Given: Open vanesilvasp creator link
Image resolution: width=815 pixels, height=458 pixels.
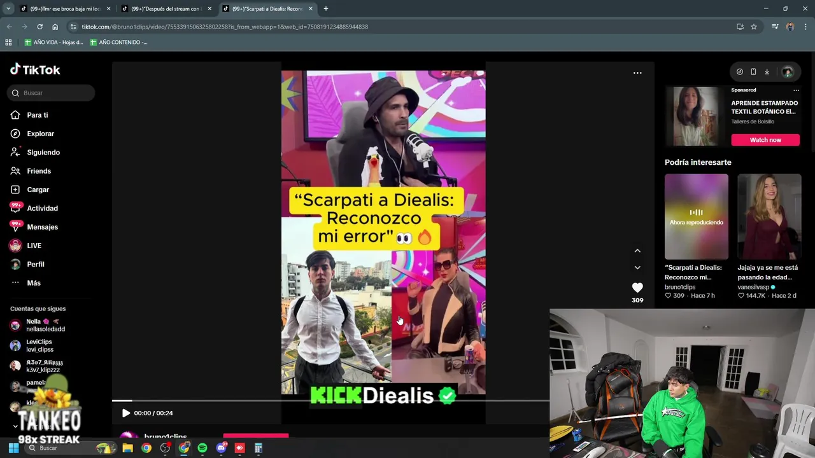Looking at the screenshot, I should 754,287.
